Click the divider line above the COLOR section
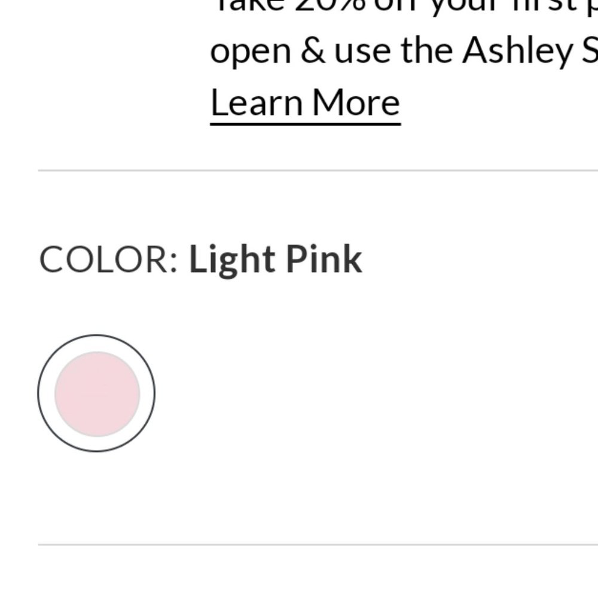The image size is (598, 598). coord(317,170)
